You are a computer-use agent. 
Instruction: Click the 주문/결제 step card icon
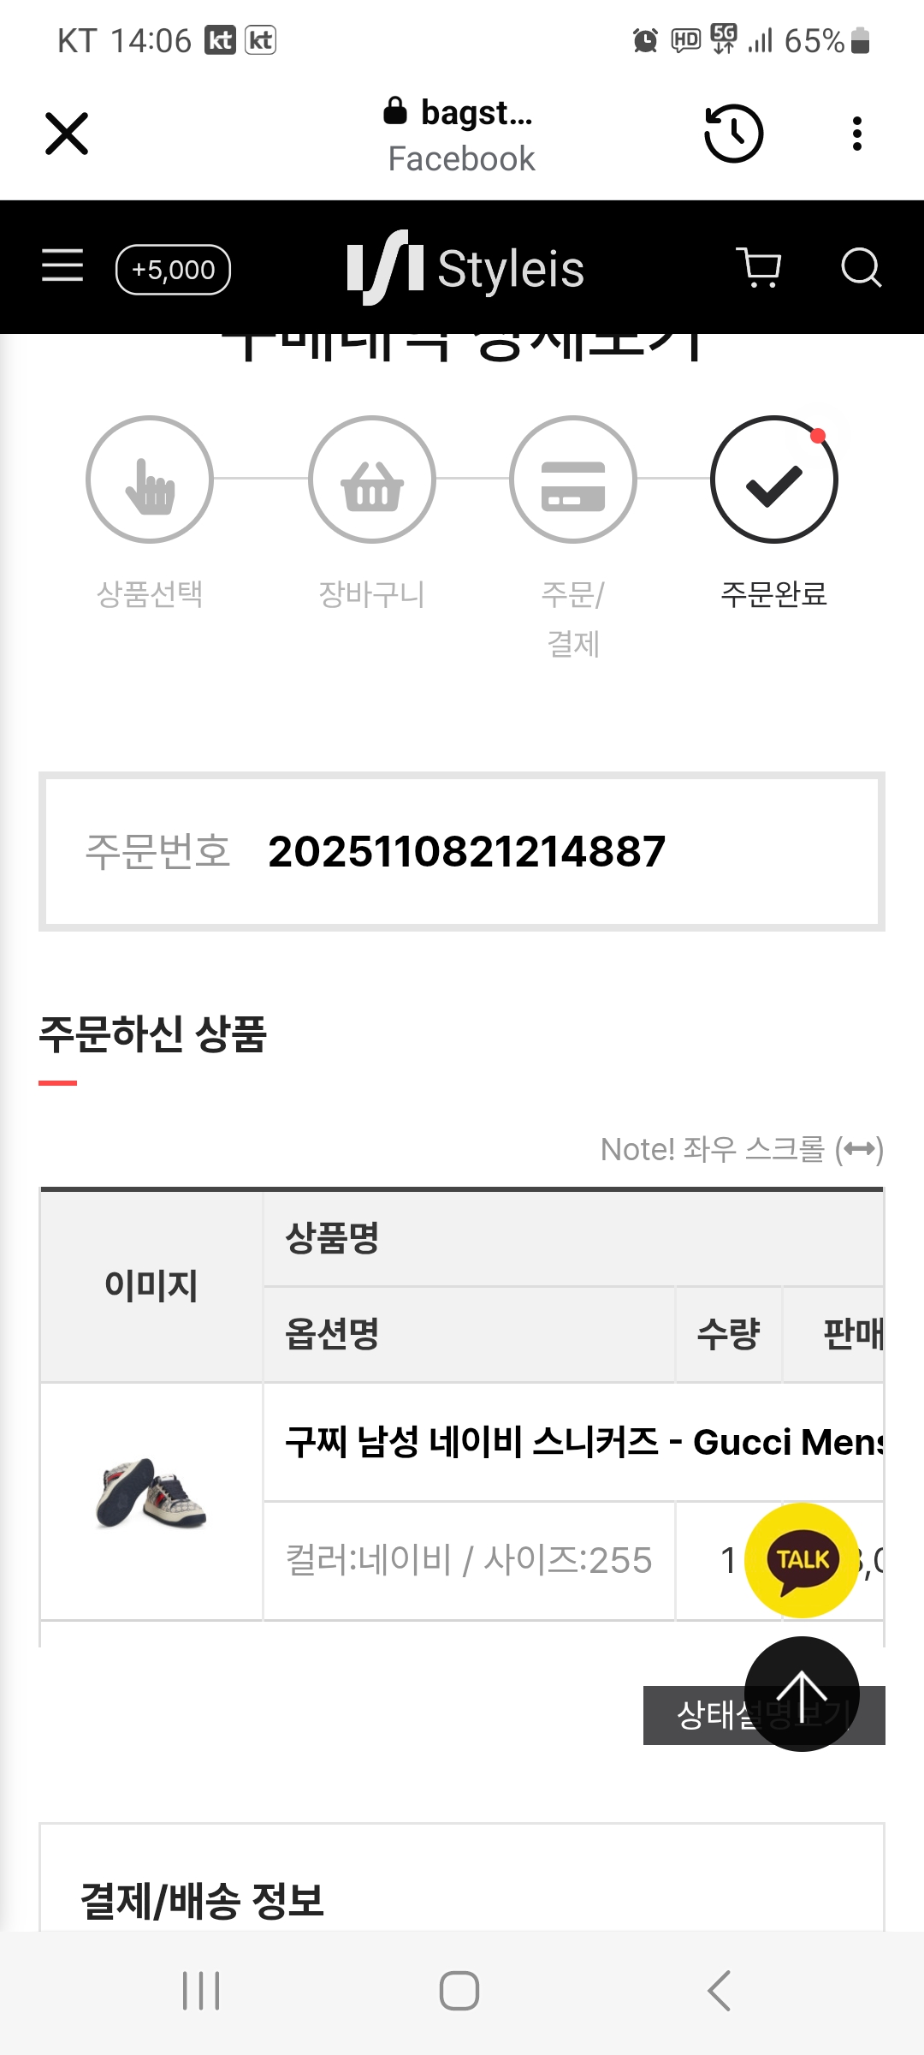click(573, 479)
